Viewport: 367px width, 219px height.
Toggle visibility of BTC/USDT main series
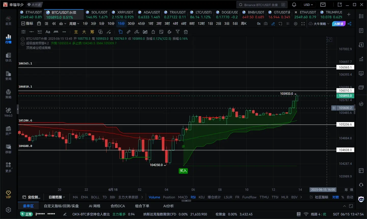point(23,39)
